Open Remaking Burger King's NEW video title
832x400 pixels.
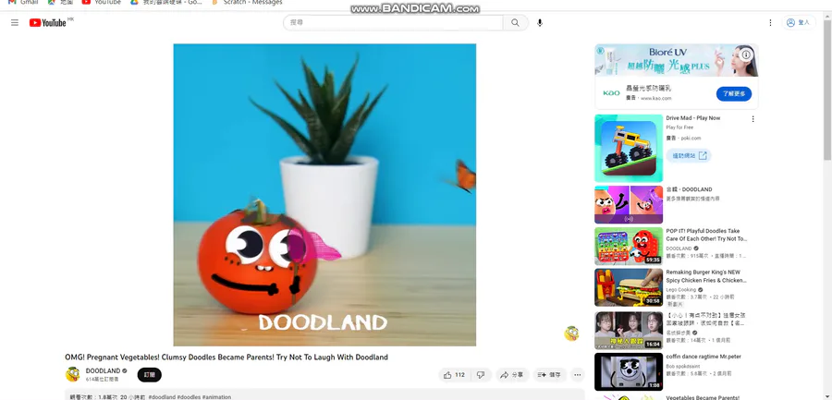(706, 276)
